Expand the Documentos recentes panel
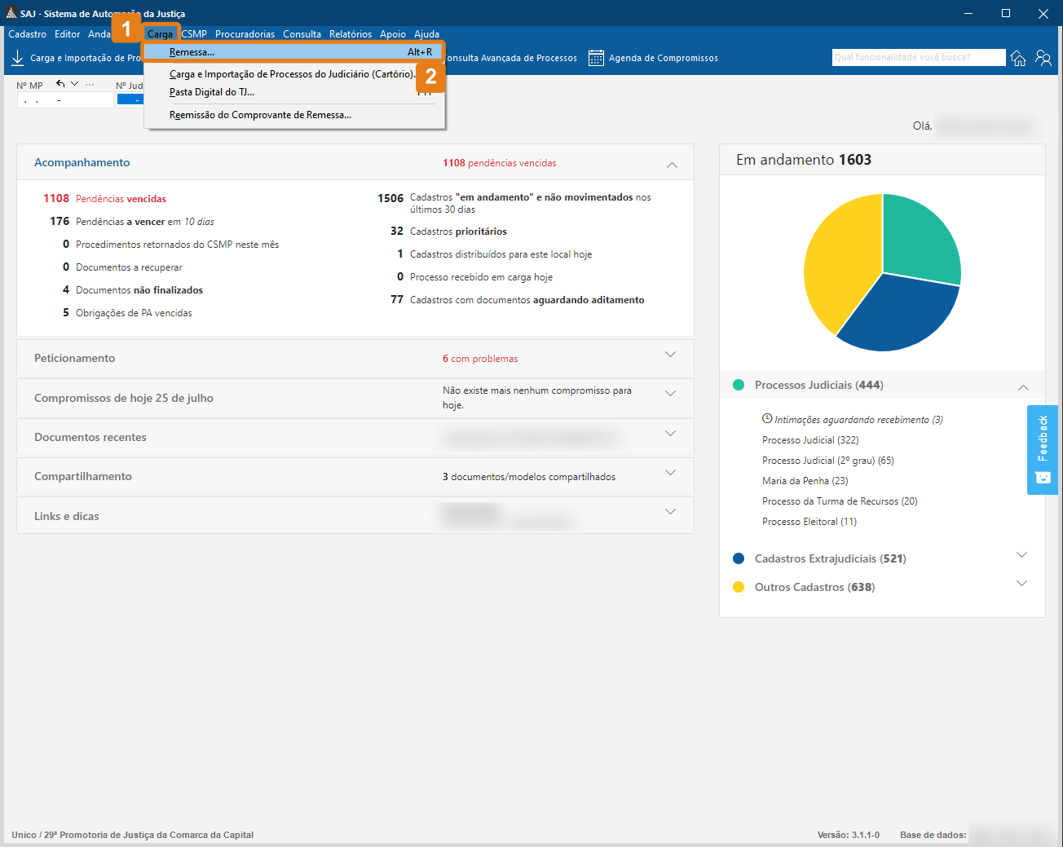The width and height of the screenshot is (1063, 847). coord(670,433)
